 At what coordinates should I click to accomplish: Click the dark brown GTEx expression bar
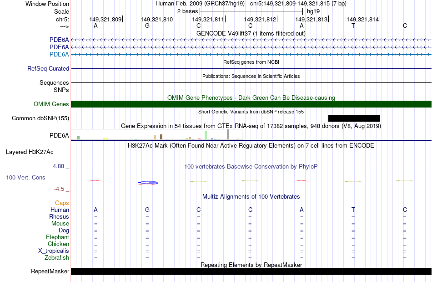point(161,137)
